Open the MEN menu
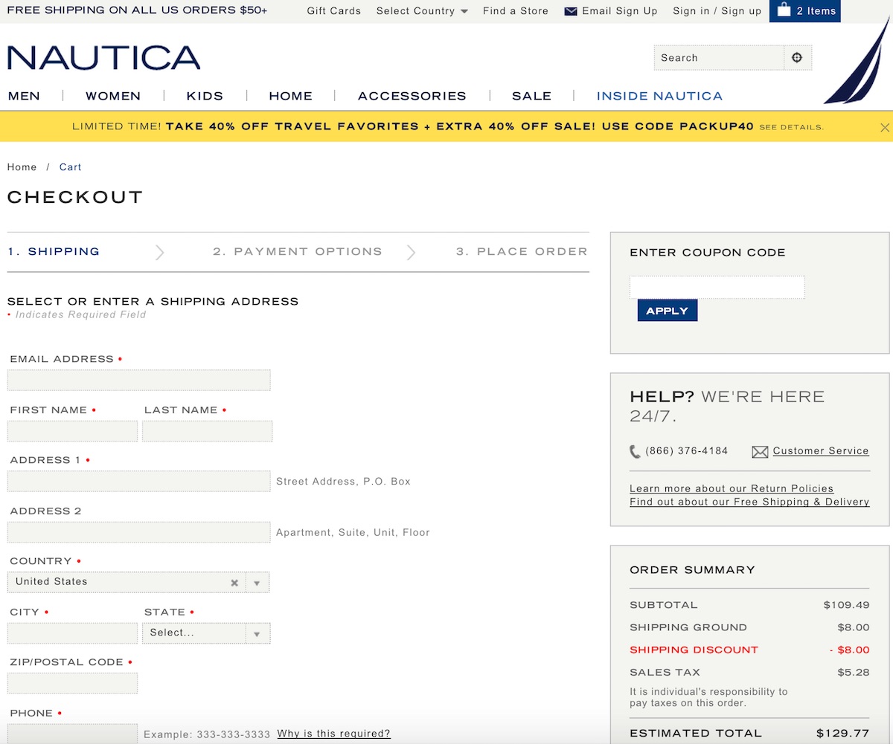Viewport: 893px width, 744px height. (24, 96)
